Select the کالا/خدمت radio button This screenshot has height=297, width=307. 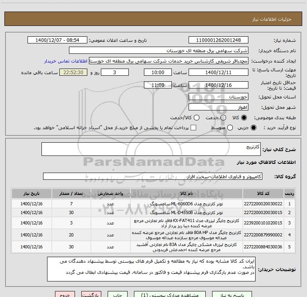pos(197,118)
